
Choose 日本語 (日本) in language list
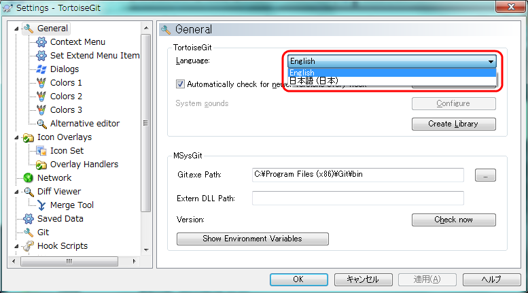pos(392,81)
